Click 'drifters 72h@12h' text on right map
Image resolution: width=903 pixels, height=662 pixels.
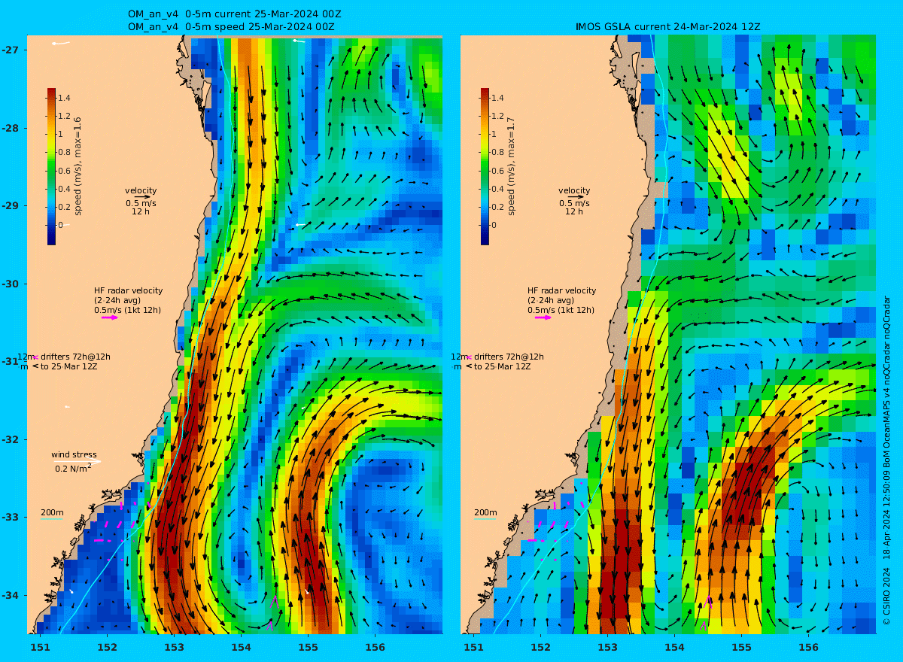tap(508, 357)
